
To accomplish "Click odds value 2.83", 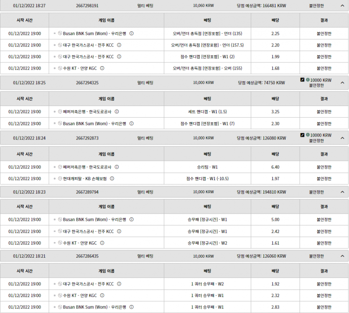I will tap(275, 307).
